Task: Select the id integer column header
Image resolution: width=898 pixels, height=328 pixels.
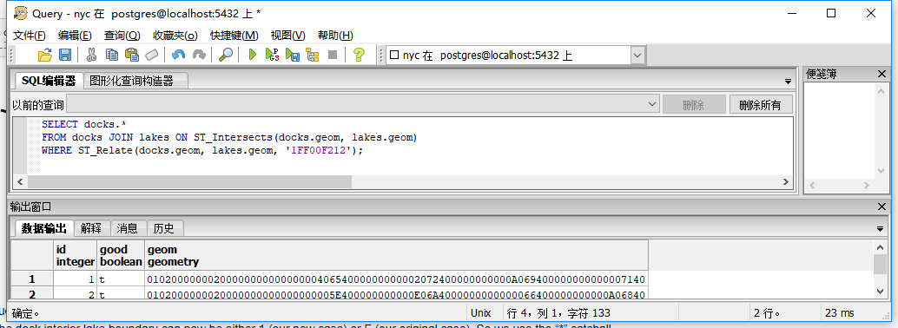Action: point(75,255)
